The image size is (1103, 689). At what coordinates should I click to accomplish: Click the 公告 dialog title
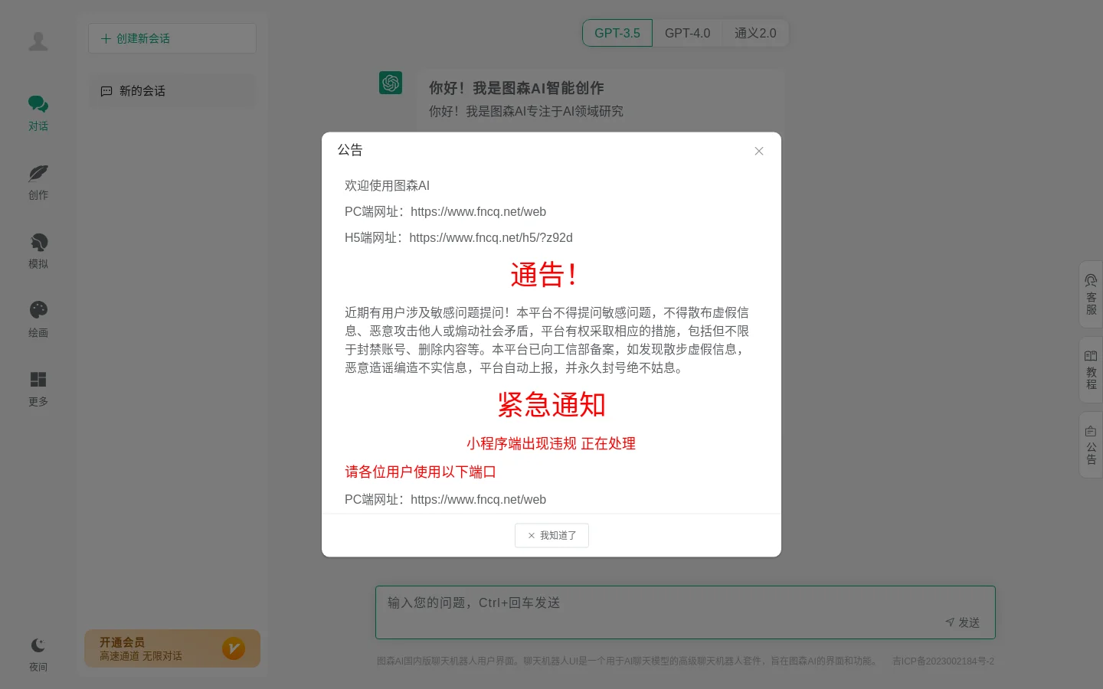pyautogui.click(x=350, y=150)
